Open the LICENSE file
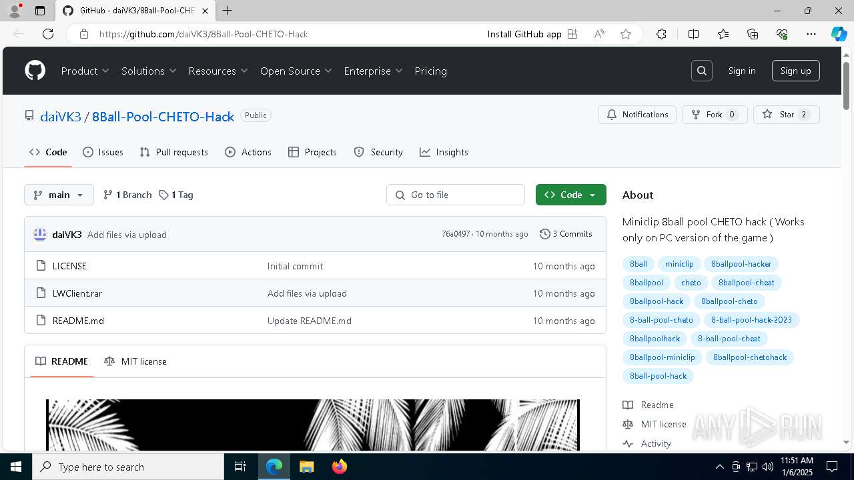 pos(69,266)
